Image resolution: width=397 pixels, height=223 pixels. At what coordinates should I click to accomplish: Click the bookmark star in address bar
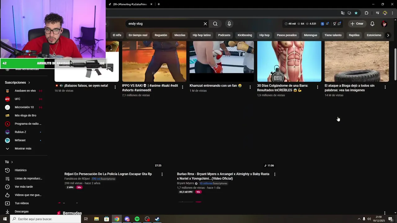point(356,13)
